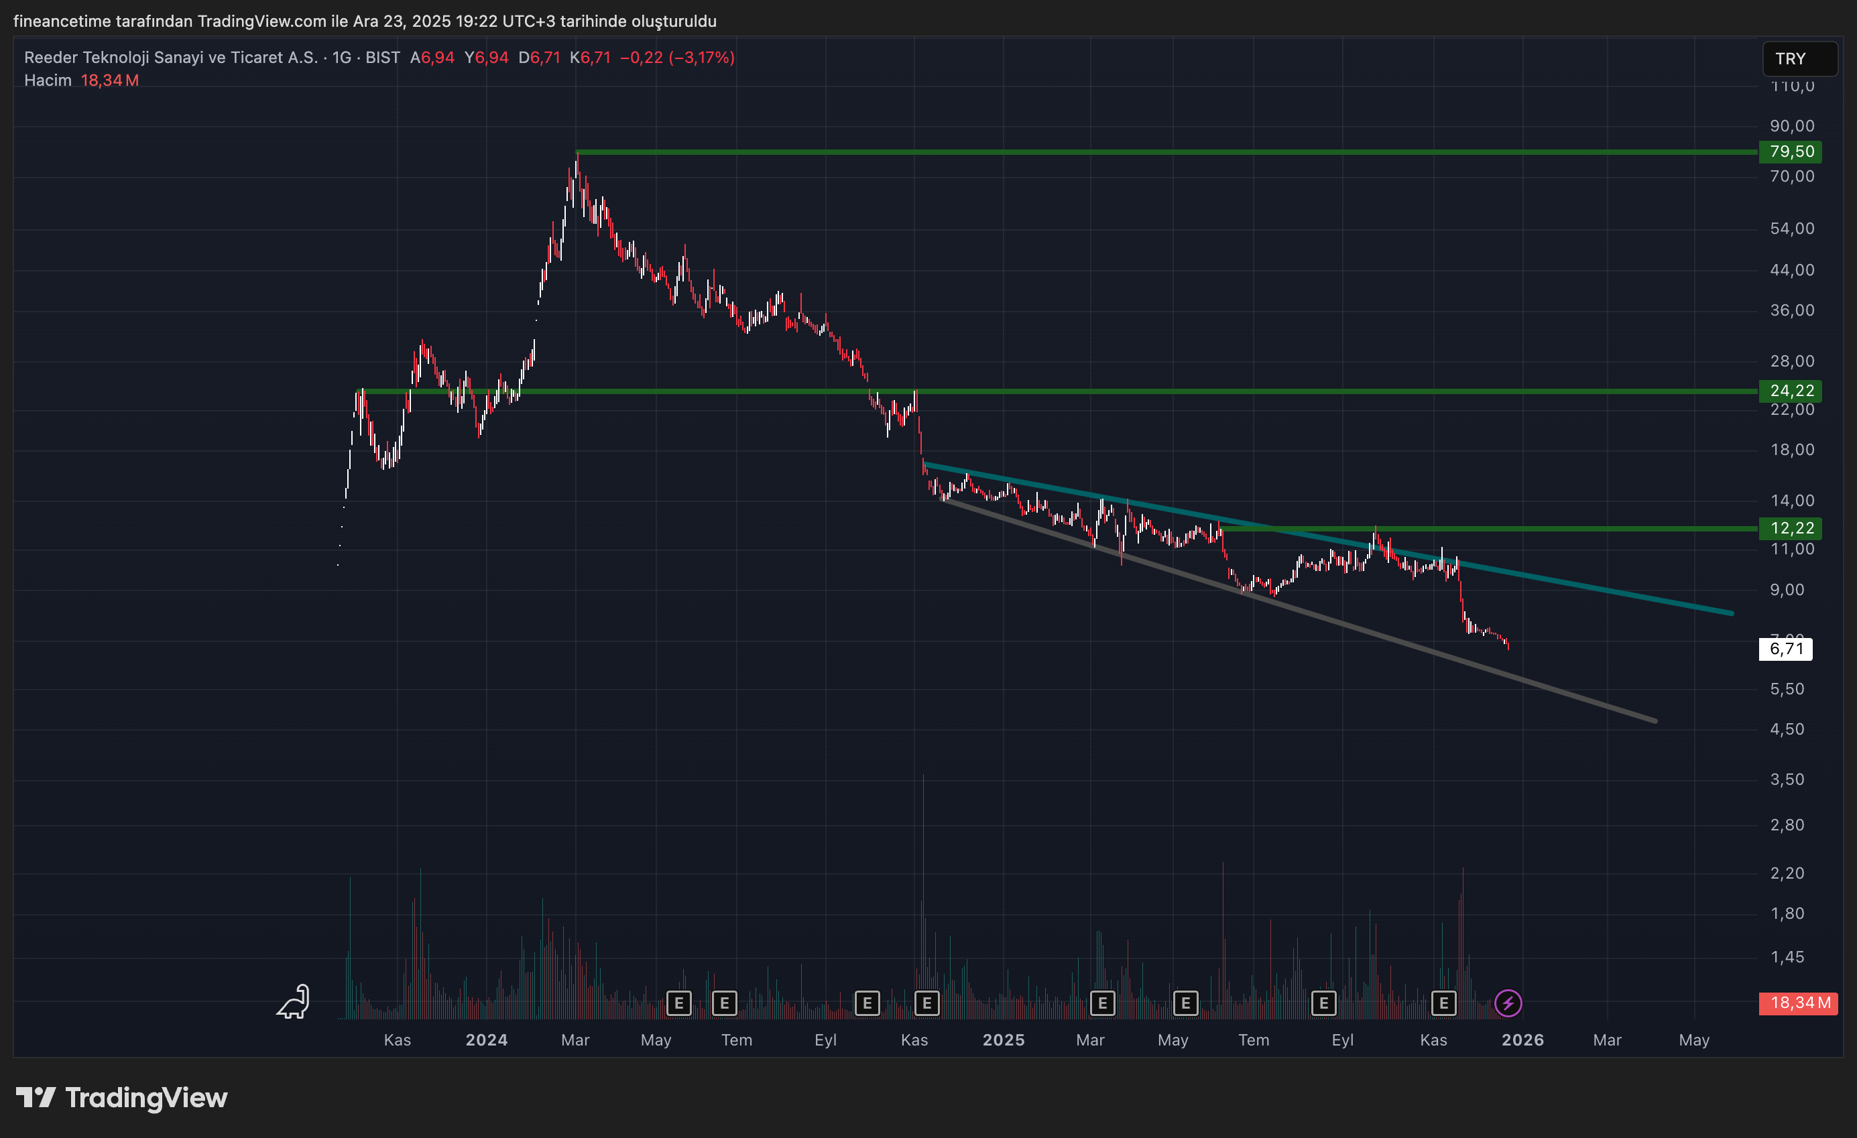This screenshot has height=1138, width=1857.
Task: Click the 2025 label on the time axis
Action: point(1003,1040)
